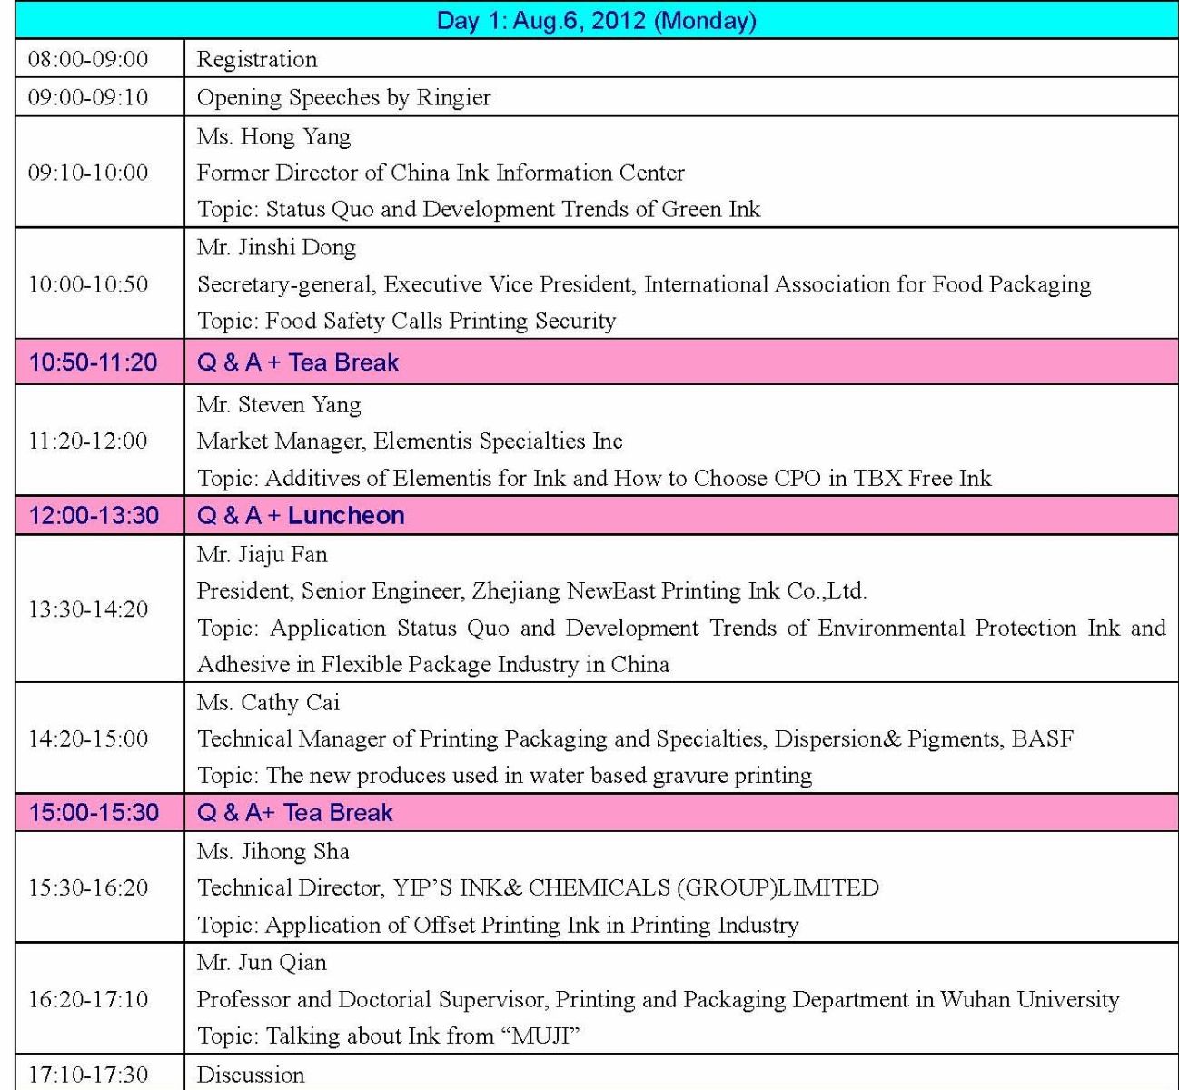1179x1090 pixels.
Task: Click the 15:00 Q & A+ Tea Break row
Action: point(681,812)
